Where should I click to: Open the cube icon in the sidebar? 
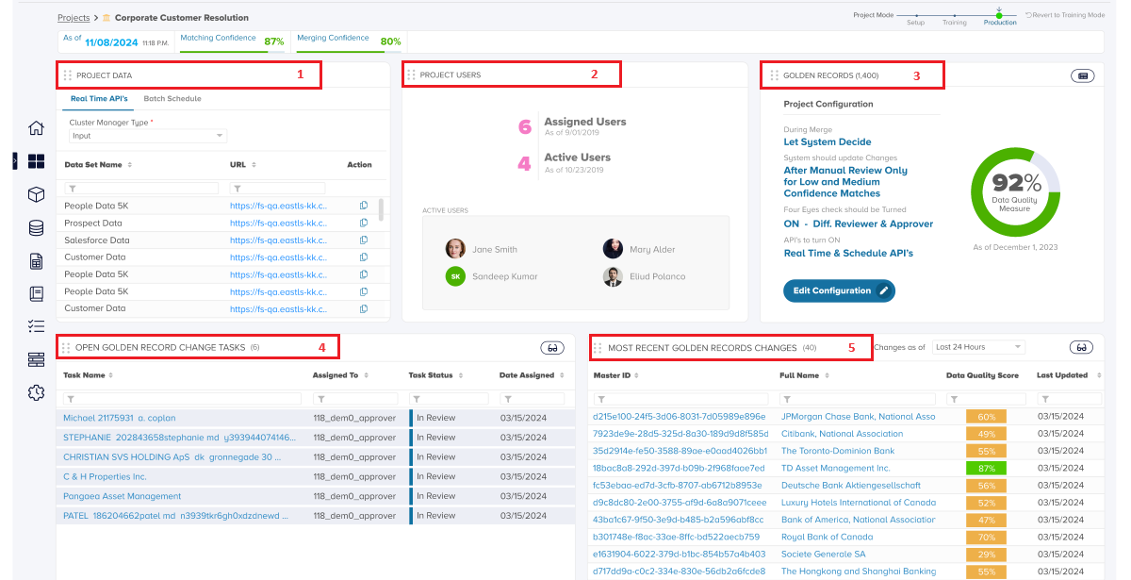(x=37, y=194)
